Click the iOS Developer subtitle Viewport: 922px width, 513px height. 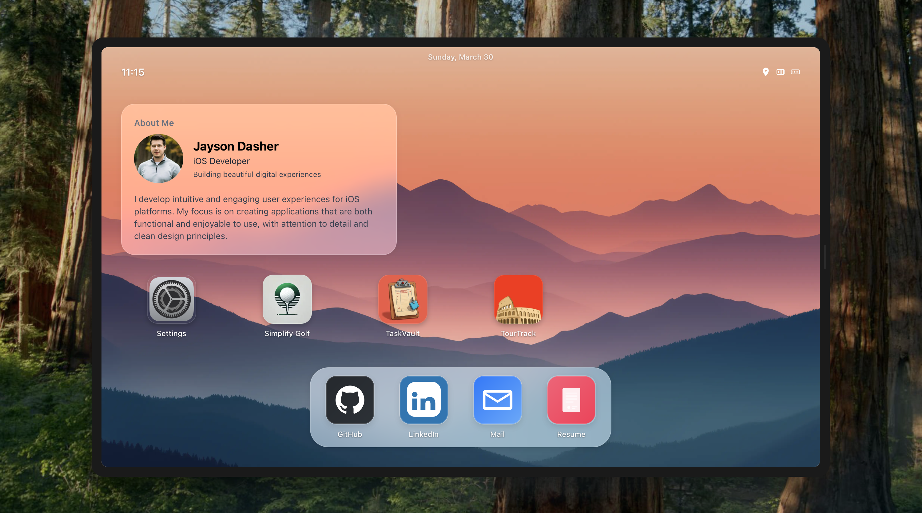[x=221, y=161]
